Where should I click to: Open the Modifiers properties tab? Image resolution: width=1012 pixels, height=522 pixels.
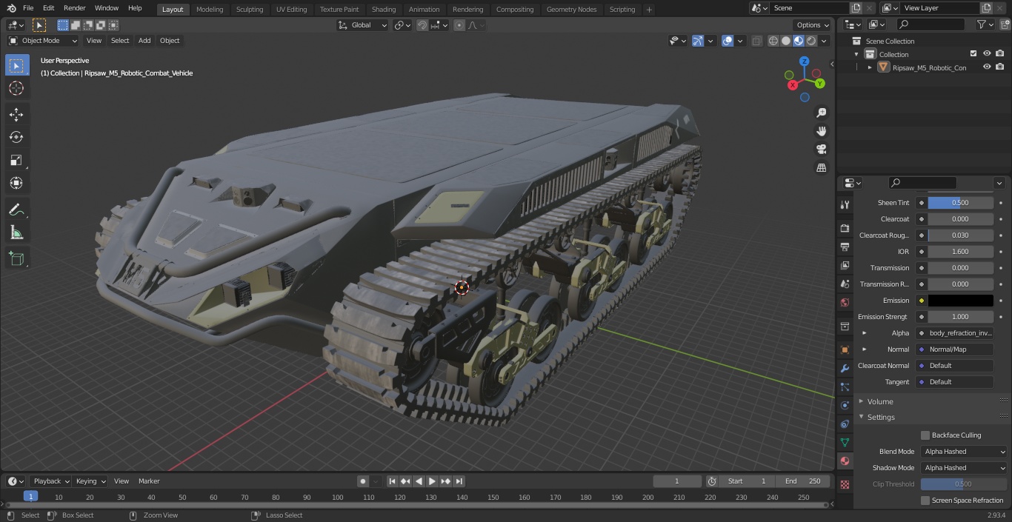845,368
